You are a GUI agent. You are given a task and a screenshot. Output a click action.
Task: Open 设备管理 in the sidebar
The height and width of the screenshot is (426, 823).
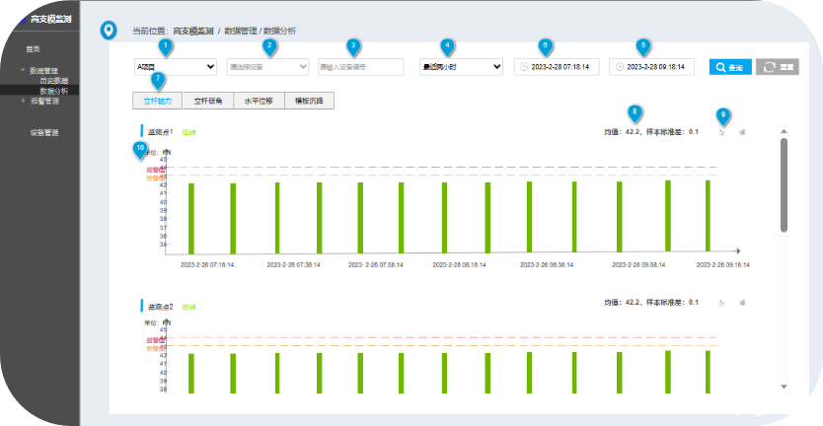click(44, 133)
